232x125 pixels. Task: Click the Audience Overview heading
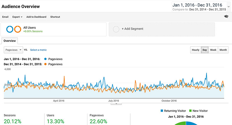[x=21, y=6]
